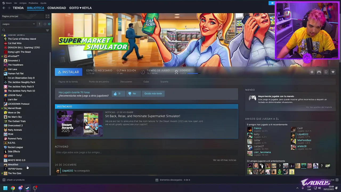Viewport: 341px width, 192px height.
Task: Open 'Sit Back, Relax, and Nominate' headline
Action: (143, 116)
